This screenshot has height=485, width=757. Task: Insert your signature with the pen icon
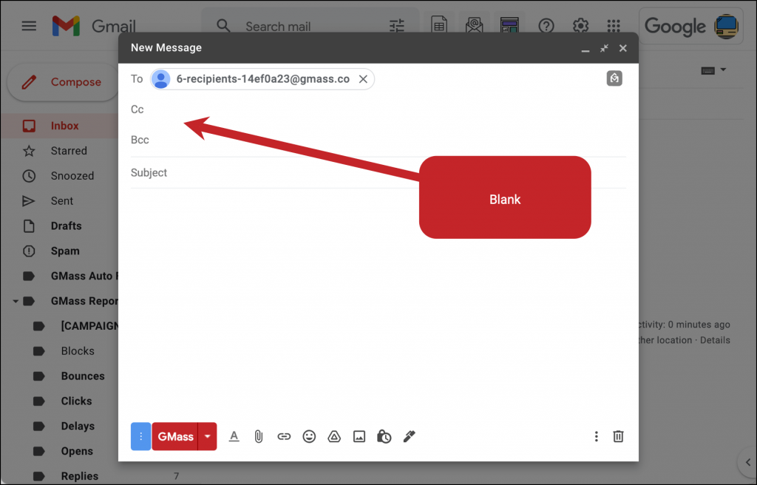(410, 436)
